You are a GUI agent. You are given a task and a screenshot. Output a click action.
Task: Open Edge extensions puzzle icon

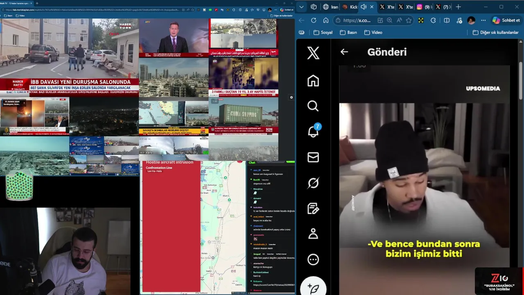point(433,20)
